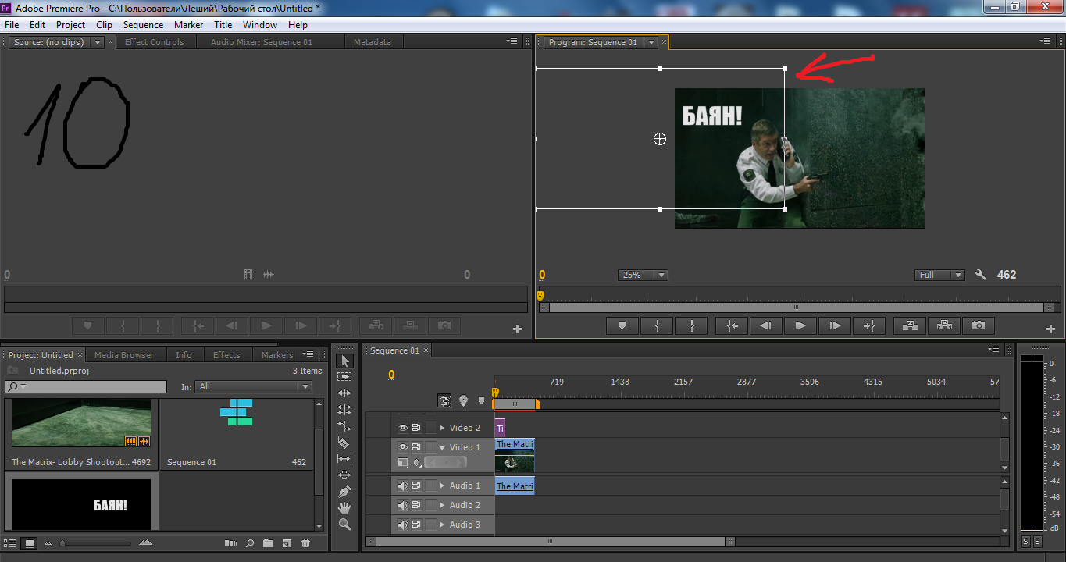Switch Project panel to icon view

(x=29, y=543)
